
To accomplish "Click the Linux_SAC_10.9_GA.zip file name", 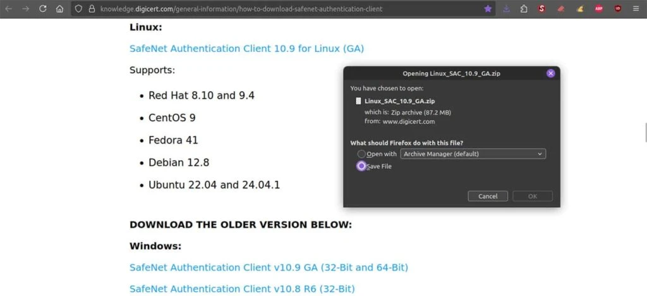I will (x=400, y=101).
